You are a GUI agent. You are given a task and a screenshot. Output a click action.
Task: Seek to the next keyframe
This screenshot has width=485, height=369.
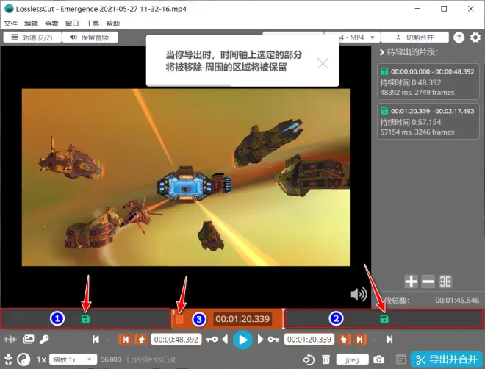273,340
